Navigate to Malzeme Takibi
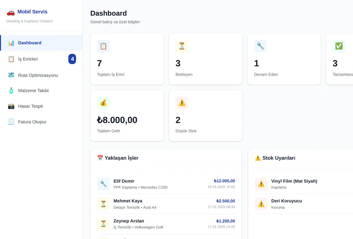Screen dimensions: 353x239 tap(41, 90)
